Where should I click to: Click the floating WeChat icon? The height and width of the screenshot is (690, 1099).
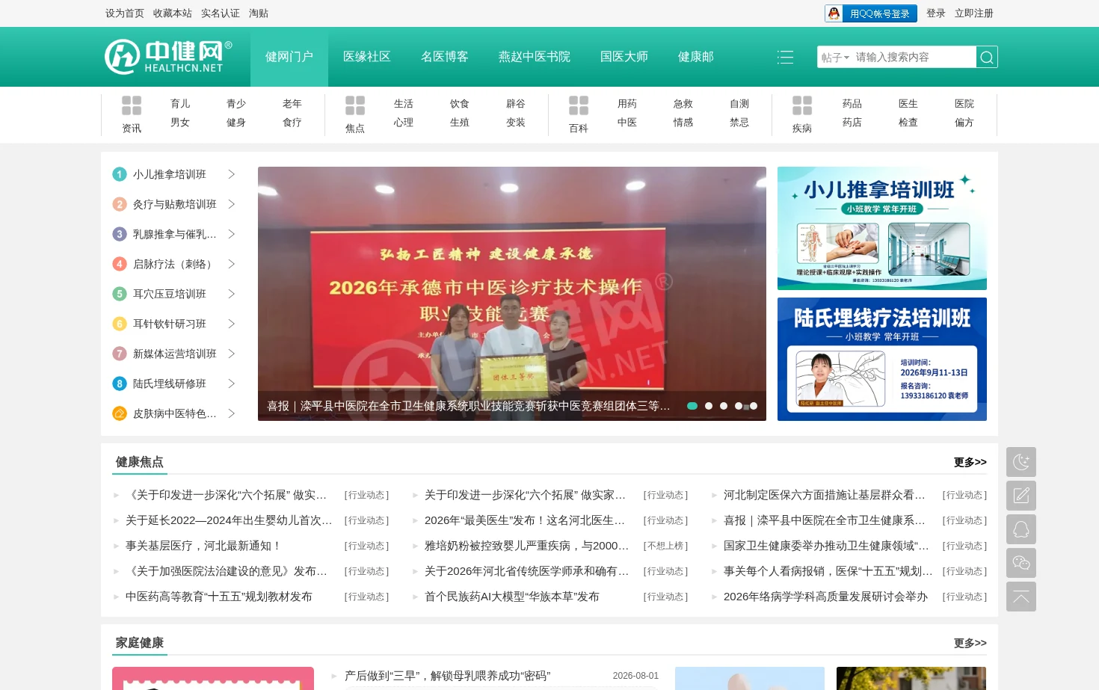tap(1021, 563)
